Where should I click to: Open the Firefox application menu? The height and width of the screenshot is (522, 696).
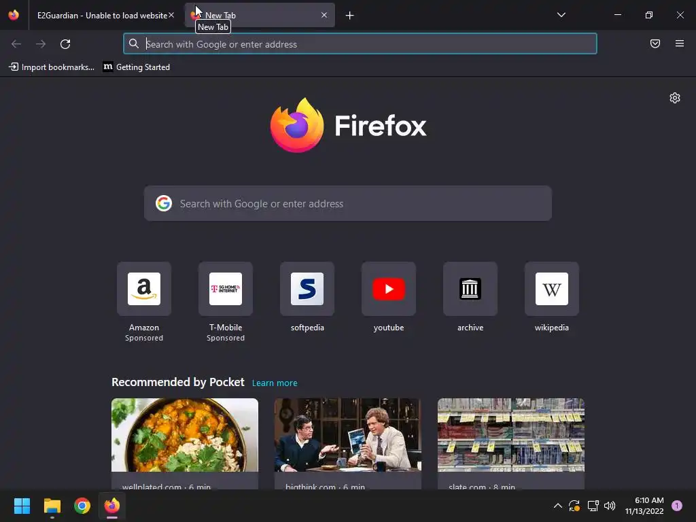click(x=679, y=43)
